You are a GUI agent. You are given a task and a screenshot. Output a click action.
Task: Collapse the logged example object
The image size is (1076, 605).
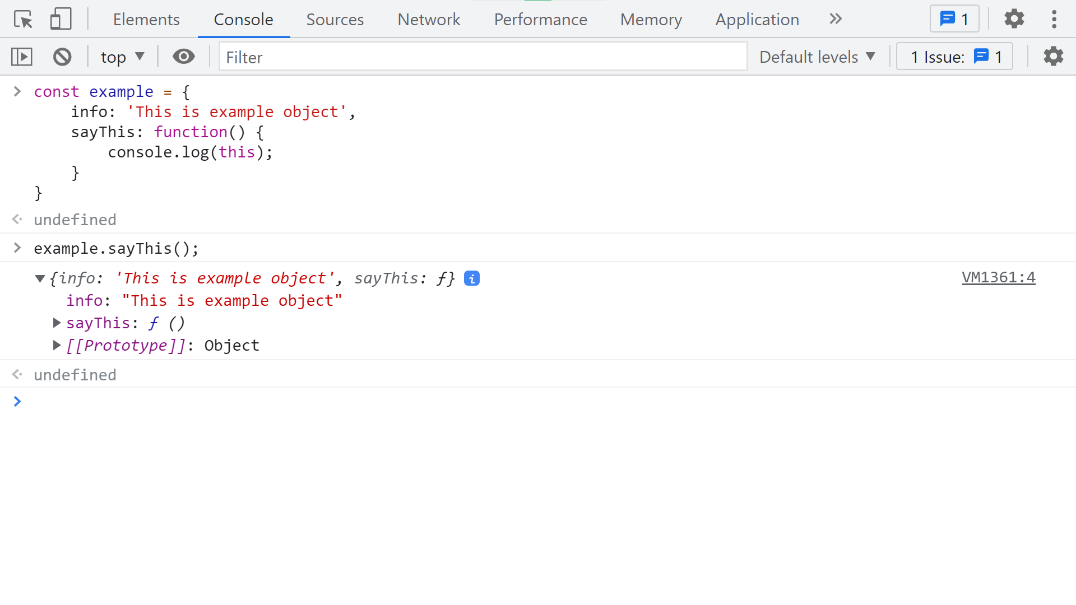coord(40,278)
